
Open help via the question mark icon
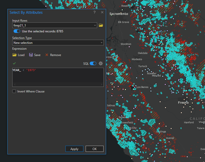tap(94, 12)
